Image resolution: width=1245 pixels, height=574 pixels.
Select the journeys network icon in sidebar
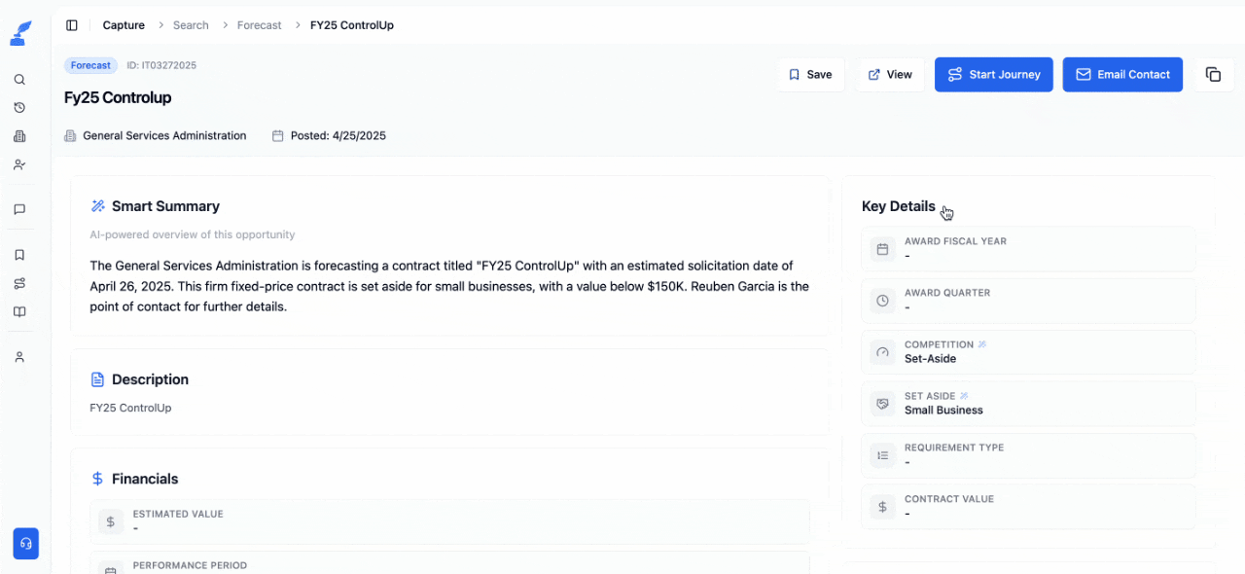click(19, 283)
